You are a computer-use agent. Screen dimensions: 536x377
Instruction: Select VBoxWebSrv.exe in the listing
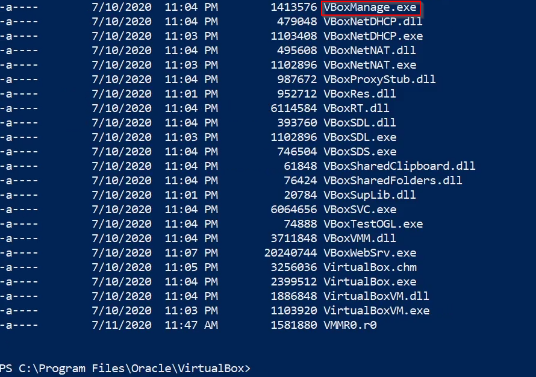click(x=370, y=253)
